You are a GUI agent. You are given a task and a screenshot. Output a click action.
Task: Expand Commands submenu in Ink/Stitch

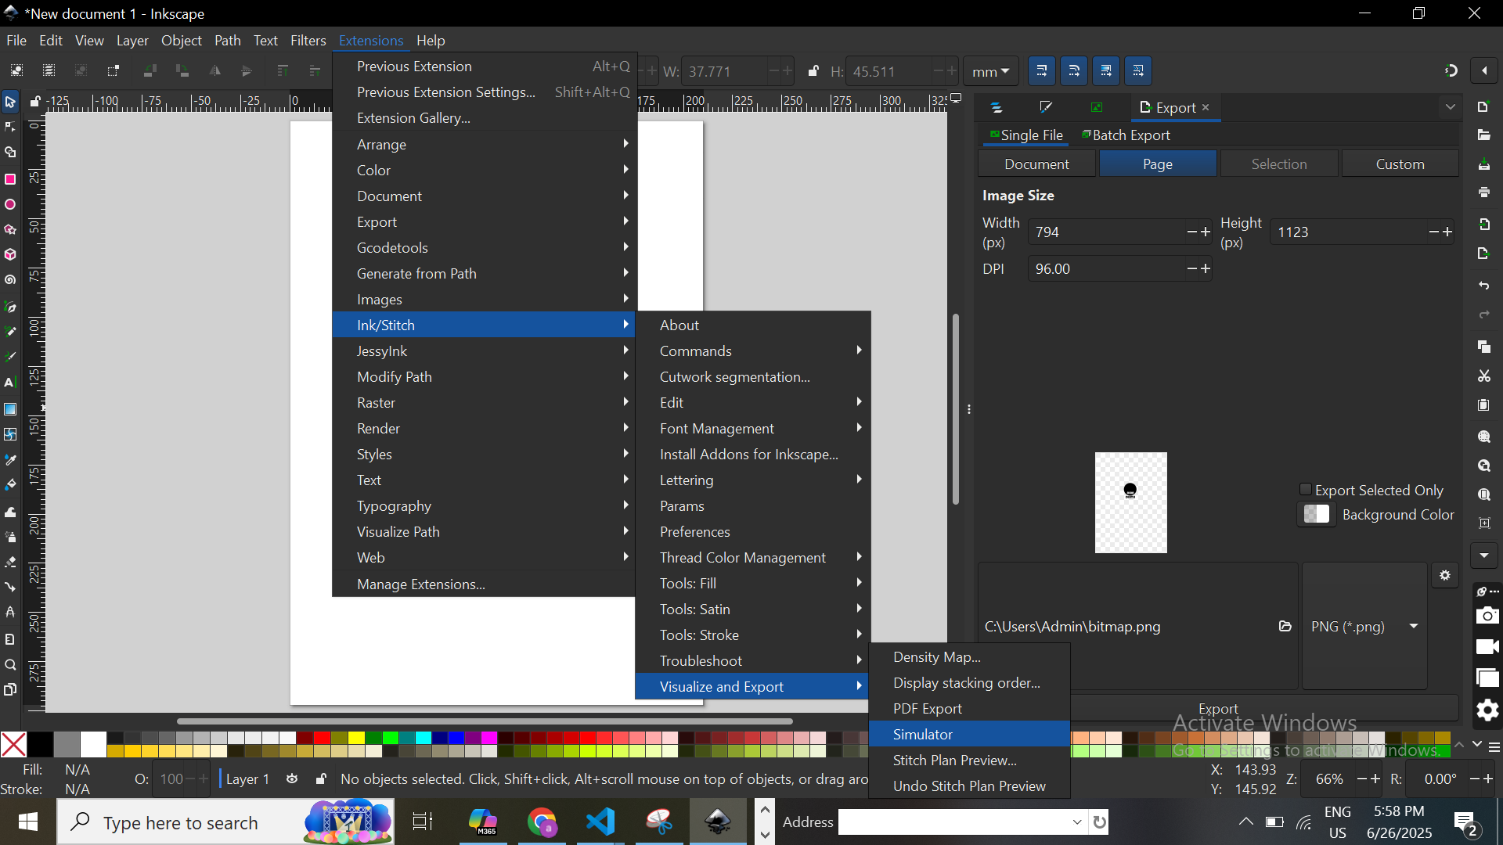[x=753, y=351]
